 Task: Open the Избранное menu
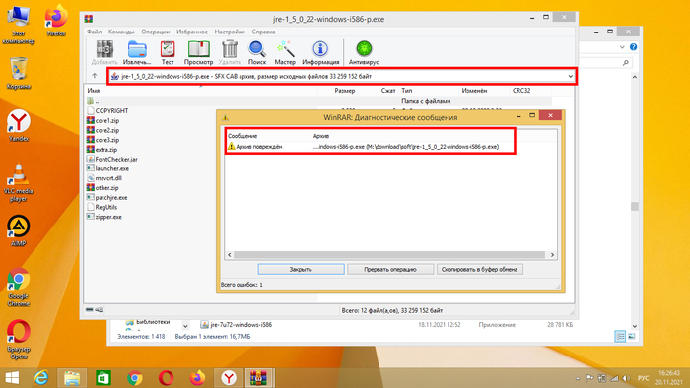tap(192, 32)
